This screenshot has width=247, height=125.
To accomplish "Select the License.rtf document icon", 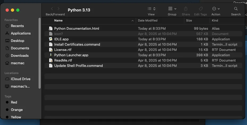I will point(51,50).
